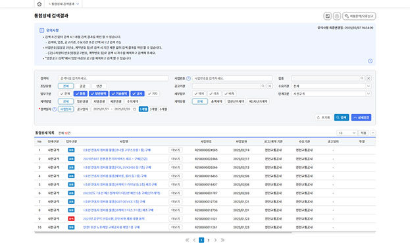Select 수의계약 as 계약방법
The width and height of the screenshot is (410, 250).
[132, 102]
